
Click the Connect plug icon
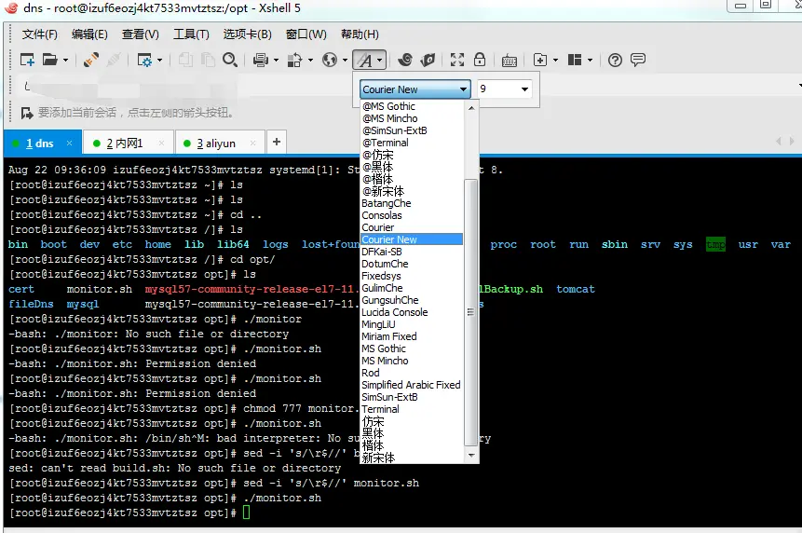click(91, 60)
